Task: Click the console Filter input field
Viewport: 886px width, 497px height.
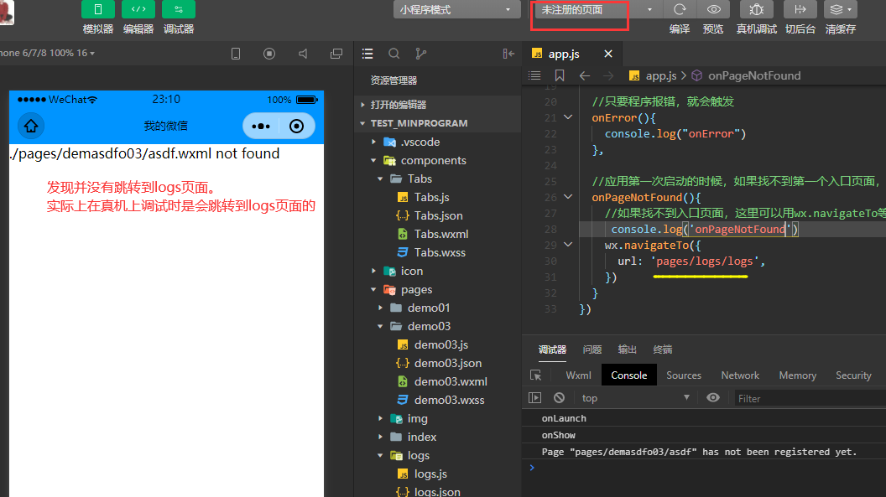Action: (x=809, y=398)
